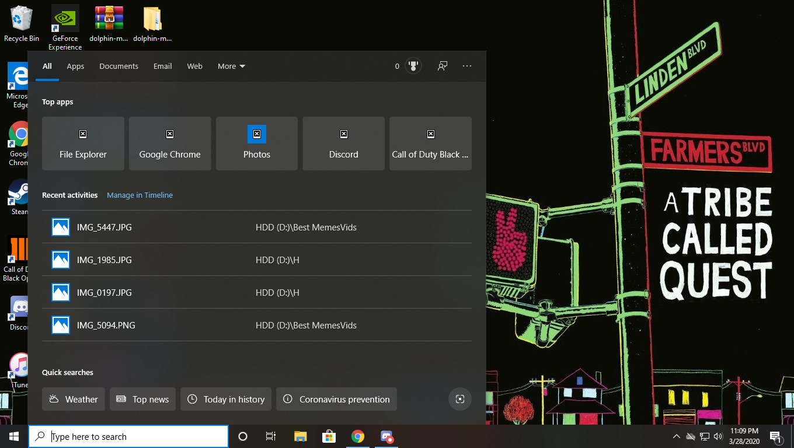This screenshot has height=448, width=794.
Task: Switch to Chrome on the taskbar
Action: [358, 436]
